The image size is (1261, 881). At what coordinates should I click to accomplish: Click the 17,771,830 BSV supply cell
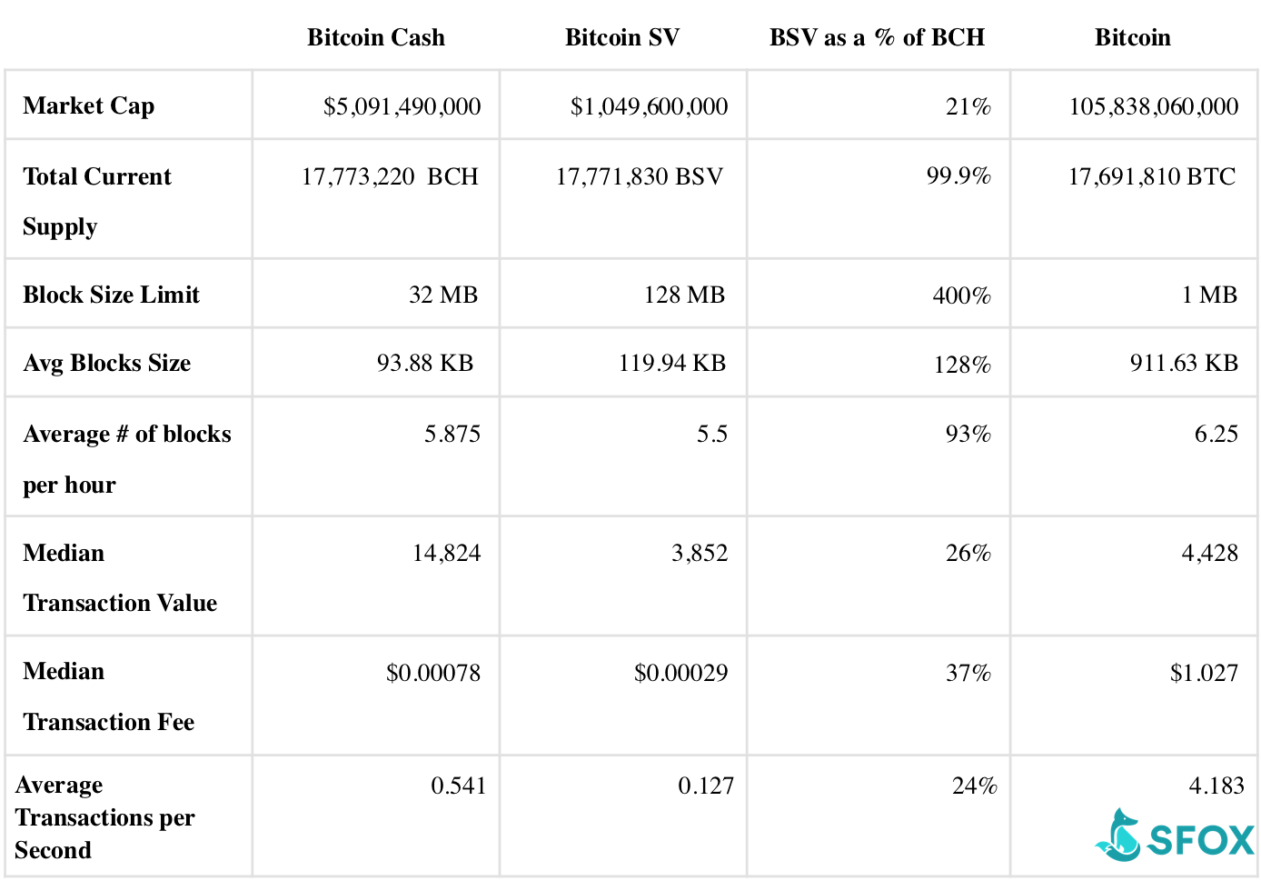click(x=640, y=176)
